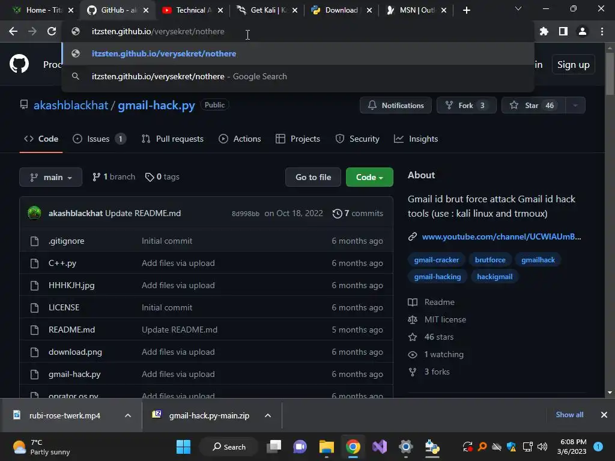Open the Actions tab

pyautogui.click(x=240, y=139)
